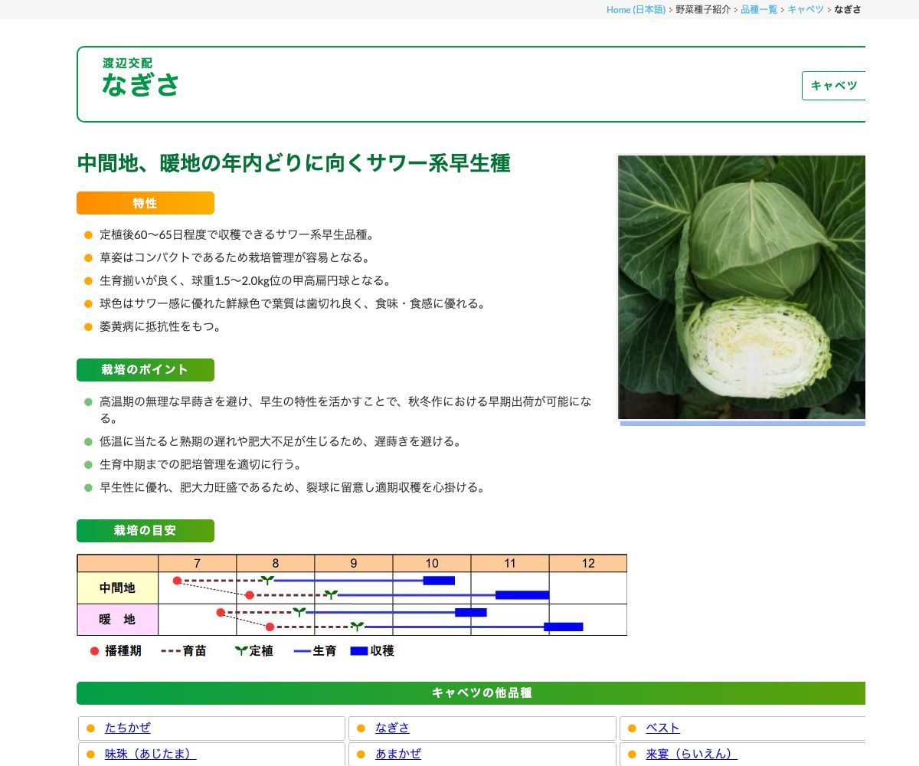
Task: Click the dashed 育苗 legend icon
Action: [172, 651]
